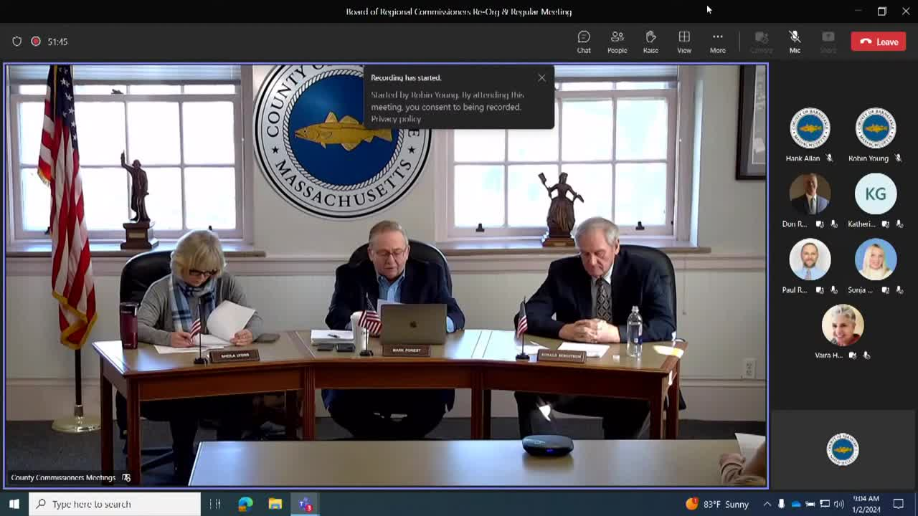Click Don R.'s muted mic icon
The height and width of the screenshot is (516, 918).
(x=833, y=224)
